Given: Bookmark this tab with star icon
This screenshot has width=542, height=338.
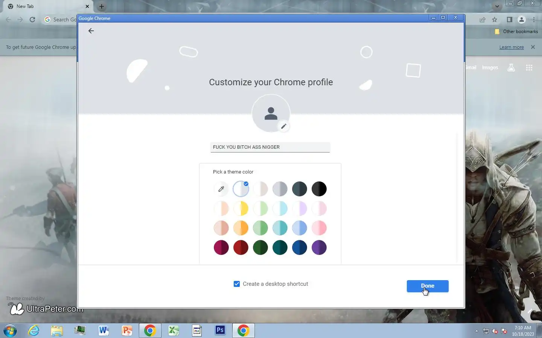Looking at the screenshot, I should point(495,20).
